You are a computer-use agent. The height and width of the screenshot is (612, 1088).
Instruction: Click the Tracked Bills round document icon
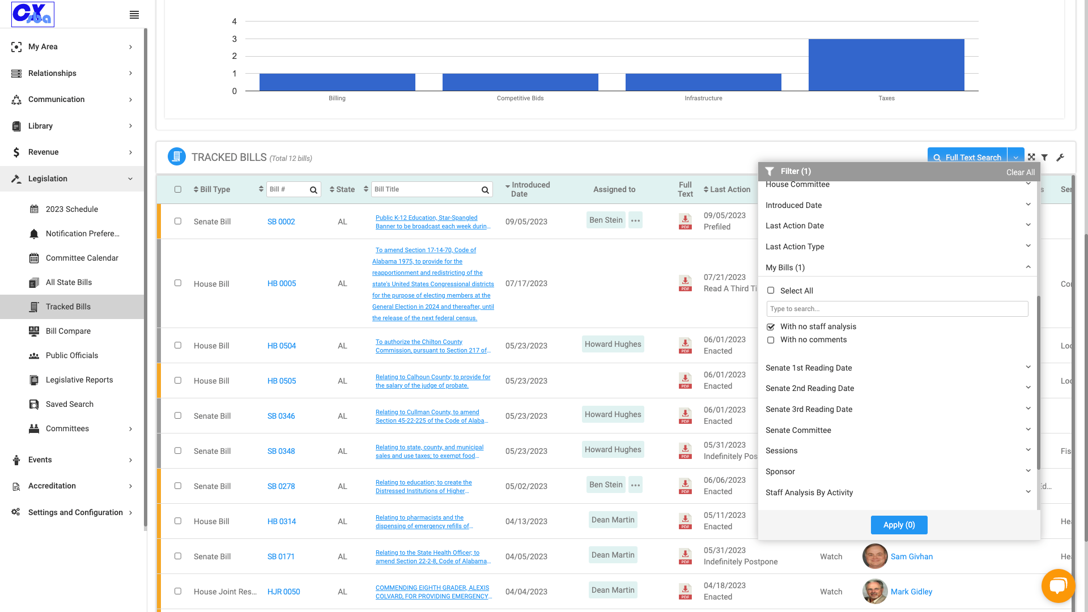(x=177, y=156)
